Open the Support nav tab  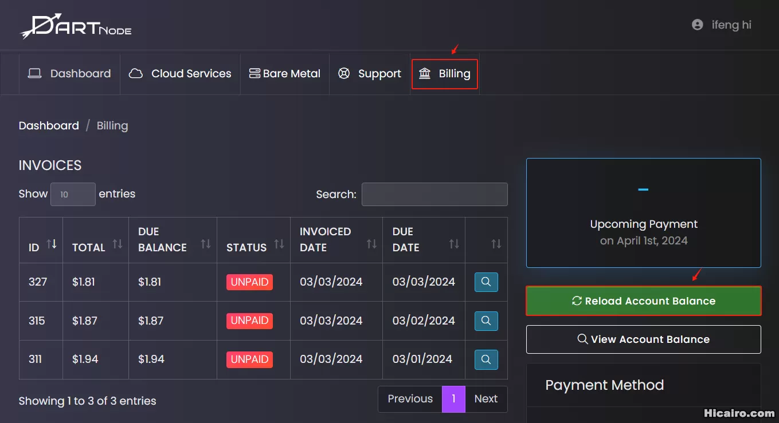click(x=370, y=74)
